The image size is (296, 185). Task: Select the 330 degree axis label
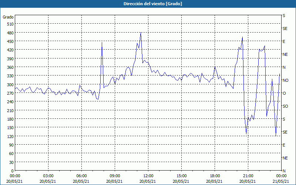click(x=10, y=76)
